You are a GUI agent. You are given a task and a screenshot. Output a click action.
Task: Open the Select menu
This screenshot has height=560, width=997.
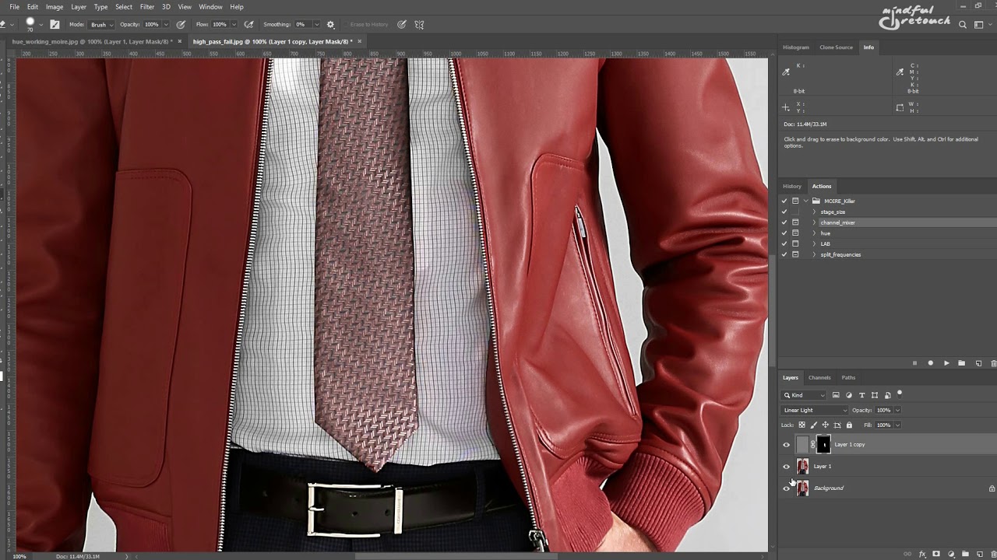point(124,7)
